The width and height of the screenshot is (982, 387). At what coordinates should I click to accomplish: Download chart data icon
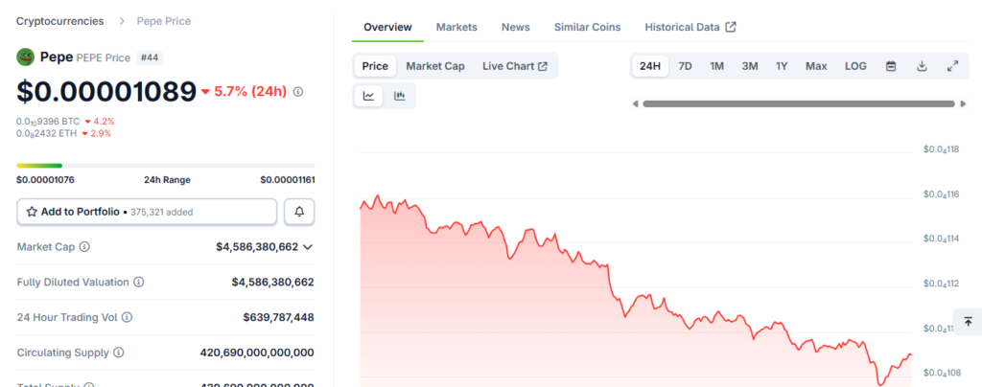(922, 66)
